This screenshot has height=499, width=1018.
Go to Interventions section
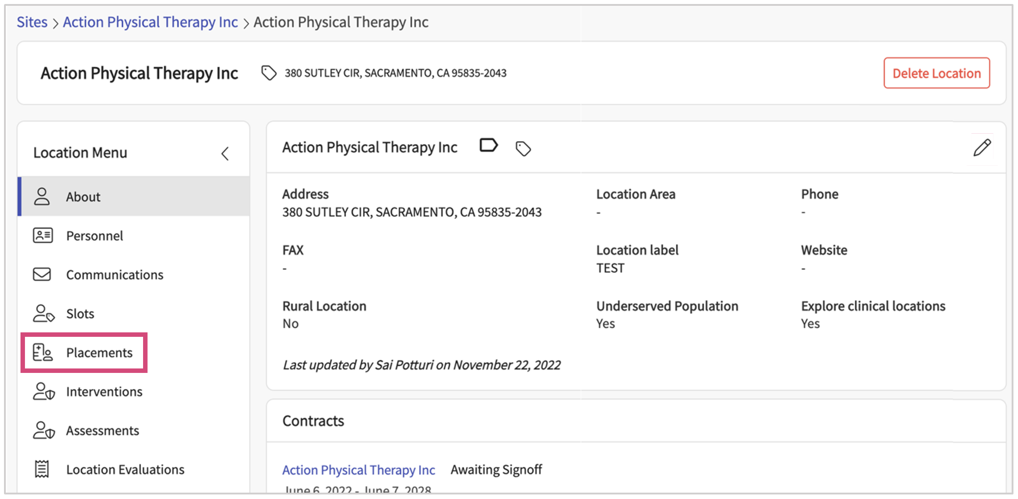104,392
